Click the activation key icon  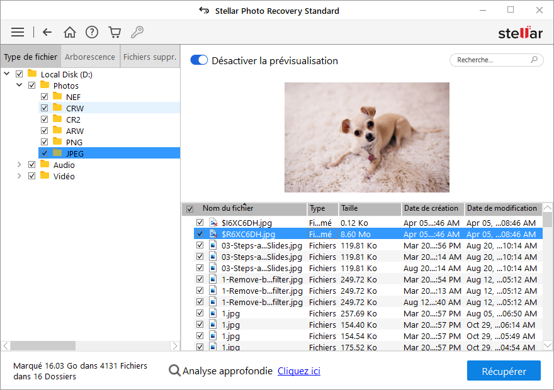point(136,32)
